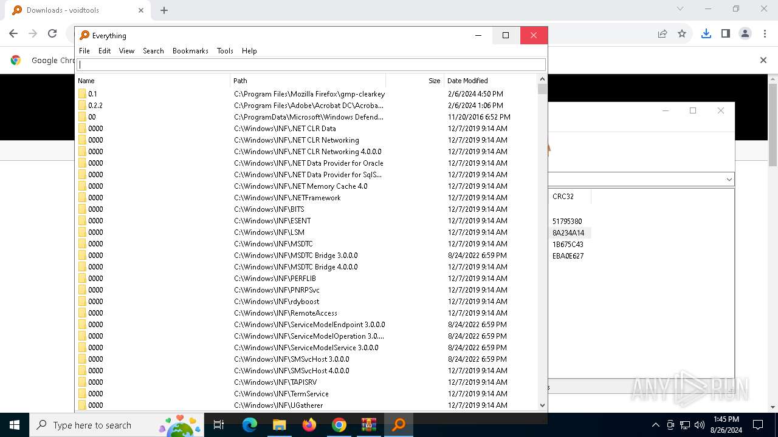The width and height of the screenshot is (778, 437).
Task: Sort results by the Name column header
Action: pyautogui.click(x=153, y=81)
